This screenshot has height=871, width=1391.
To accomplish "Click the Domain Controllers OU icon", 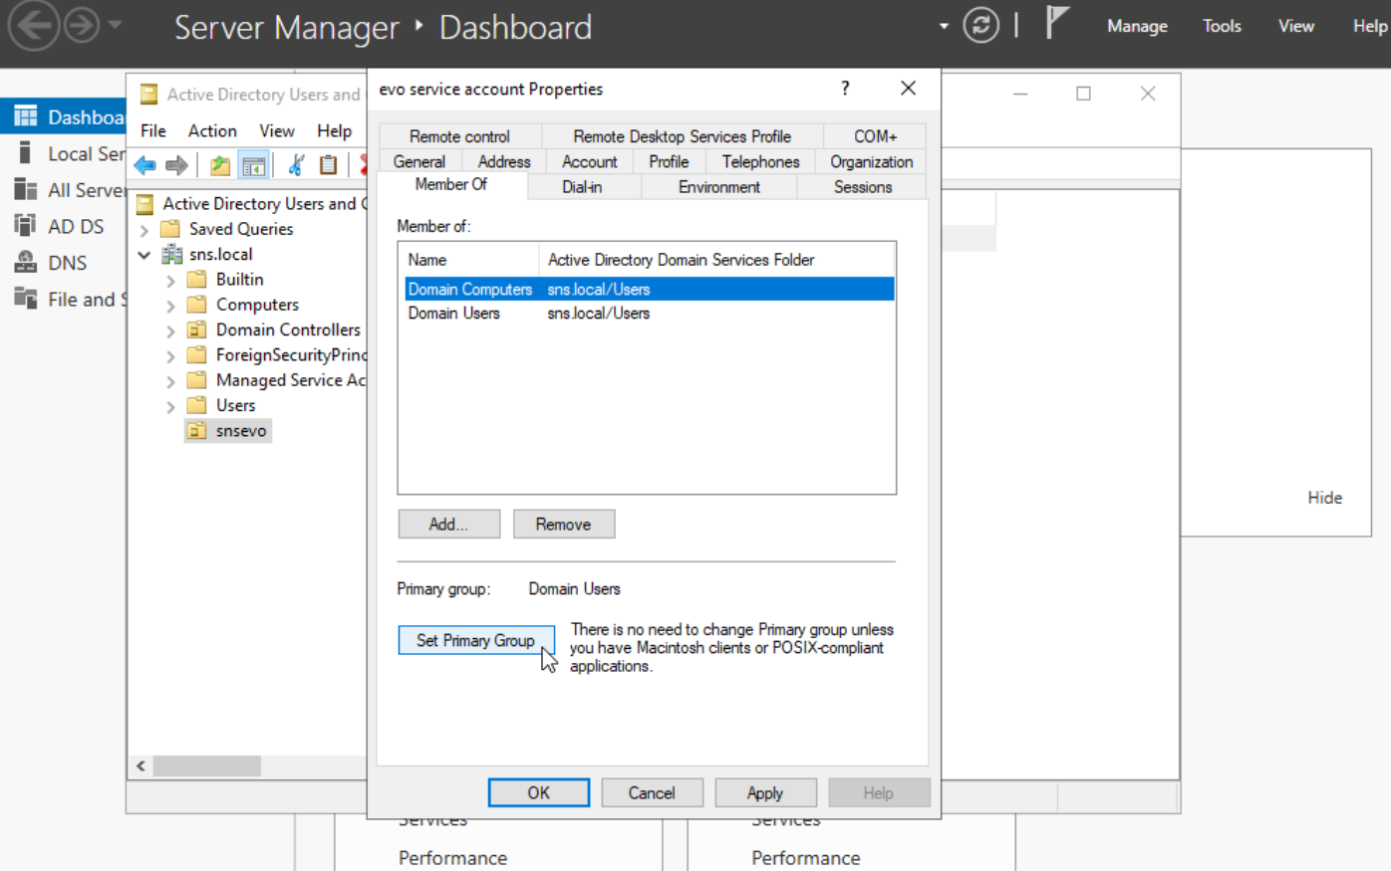I will (x=197, y=329).
